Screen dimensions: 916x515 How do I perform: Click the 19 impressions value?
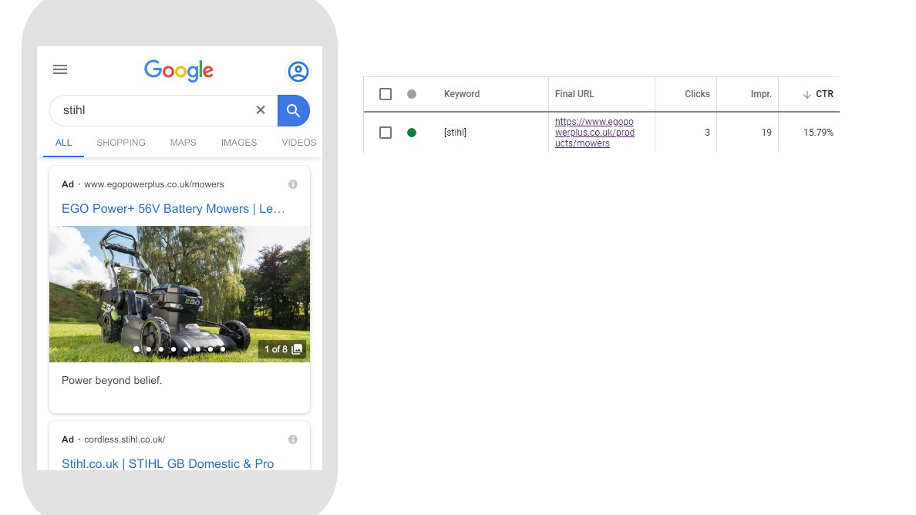tap(766, 133)
